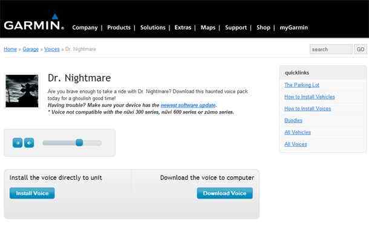Screen dimensions: 369x239
Task: Mute the voice preview audio
Action: click(x=29, y=142)
